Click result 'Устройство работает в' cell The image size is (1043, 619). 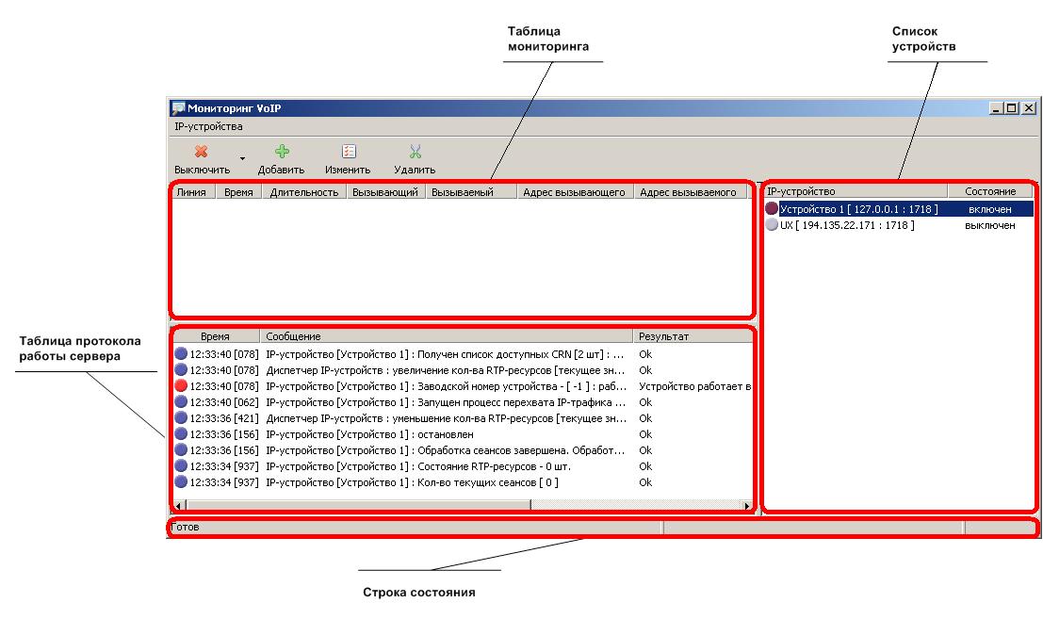point(694,386)
